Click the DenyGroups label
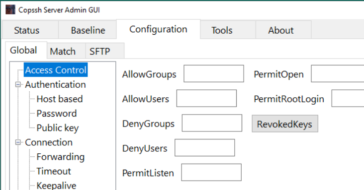 click(x=148, y=124)
